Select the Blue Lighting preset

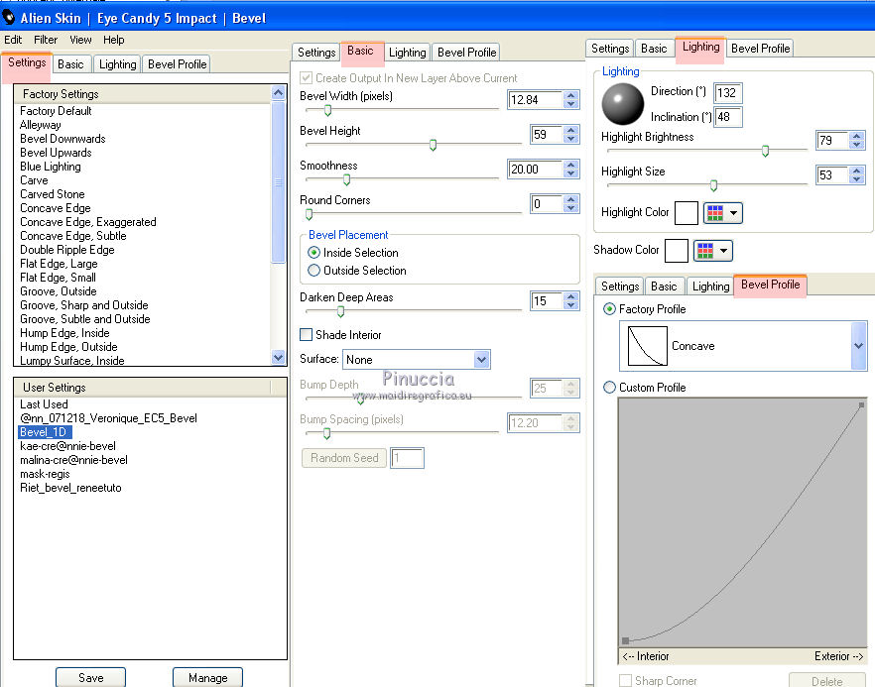pyautogui.click(x=51, y=167)
